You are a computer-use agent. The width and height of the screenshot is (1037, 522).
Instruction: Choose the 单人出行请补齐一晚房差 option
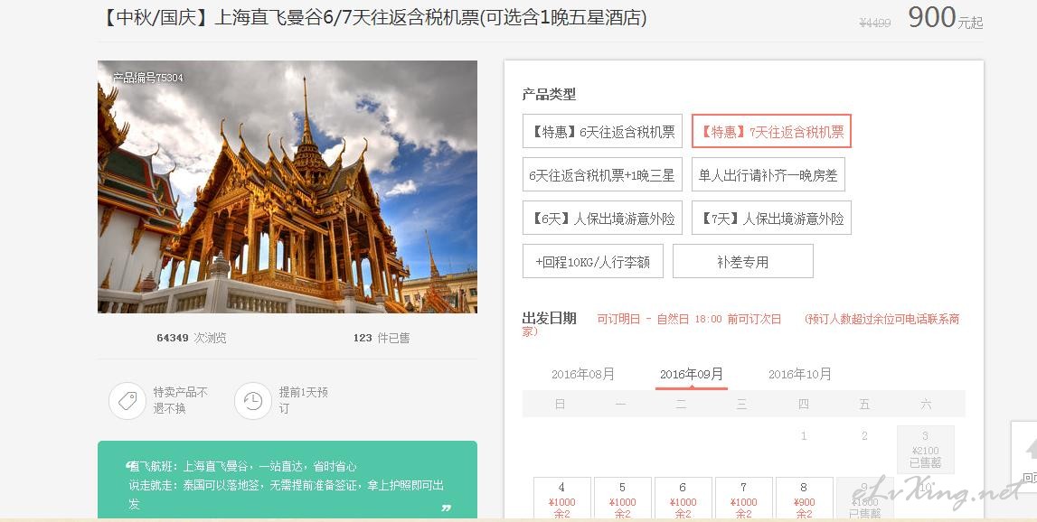[x=768, y=174]
